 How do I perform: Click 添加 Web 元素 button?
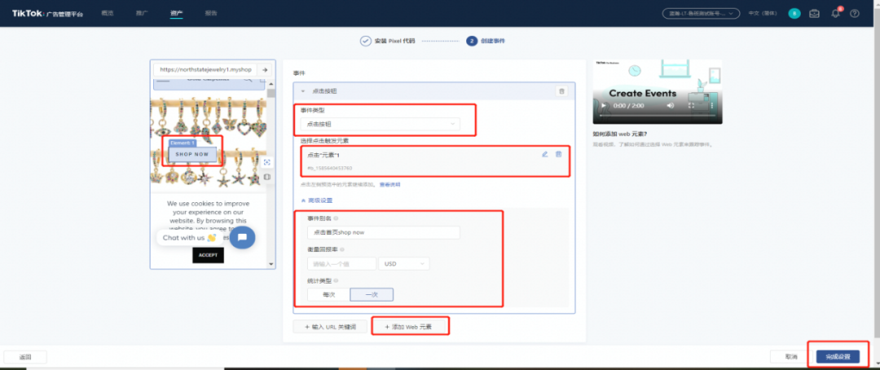[x=410, y=326]
